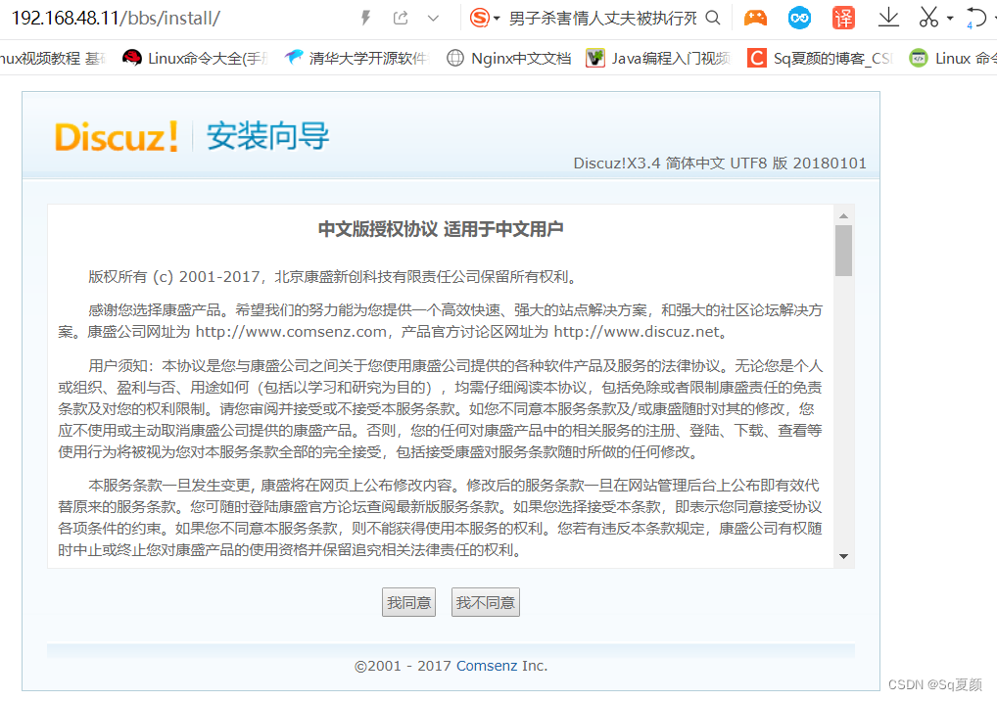This screenshot has width=997, height=701.
Task: Click the 版权所有 (c) 2001-2017 copyright line
Action: tap(333, 277)
